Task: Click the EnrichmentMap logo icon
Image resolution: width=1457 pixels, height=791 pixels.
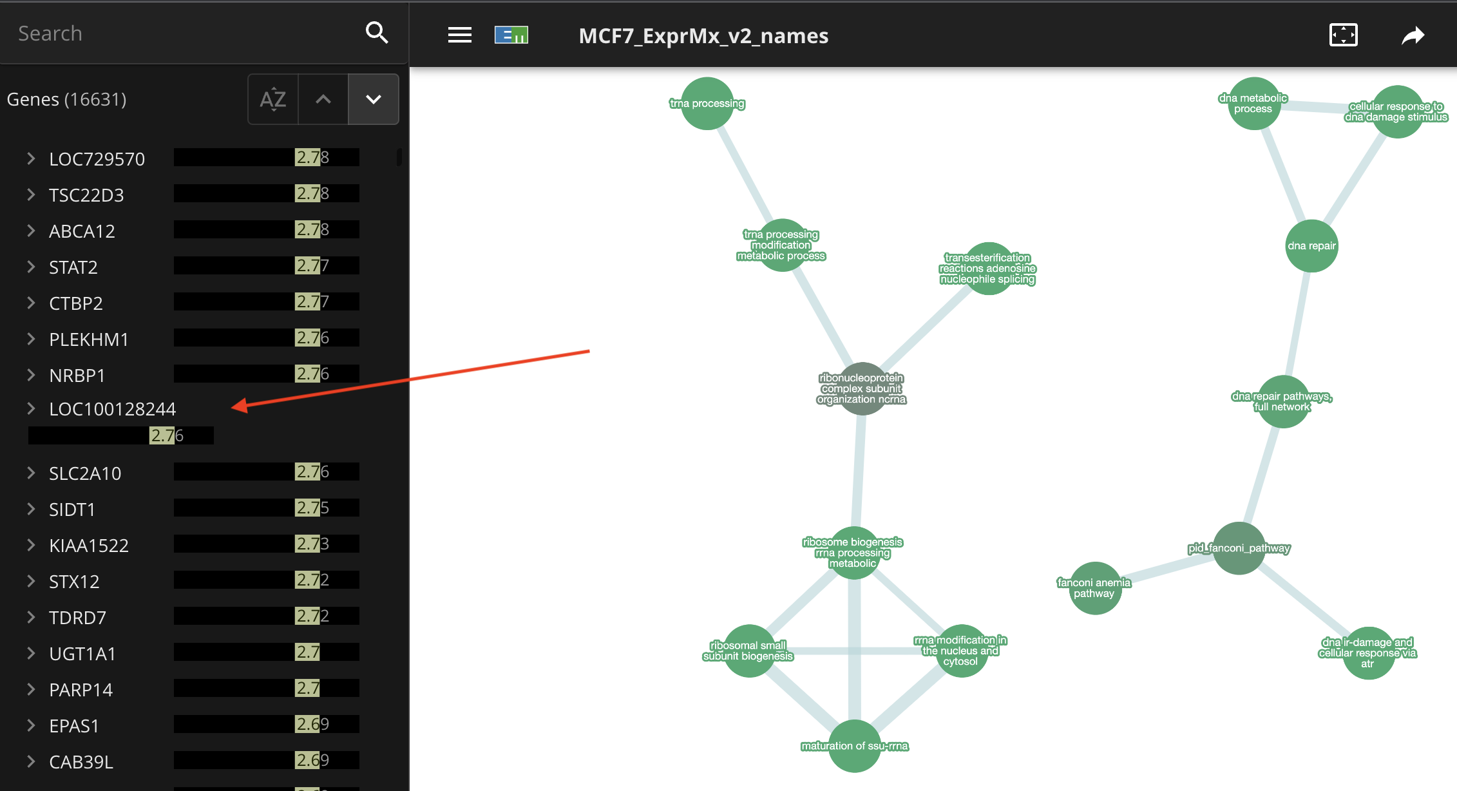Action: pos(511,35)
